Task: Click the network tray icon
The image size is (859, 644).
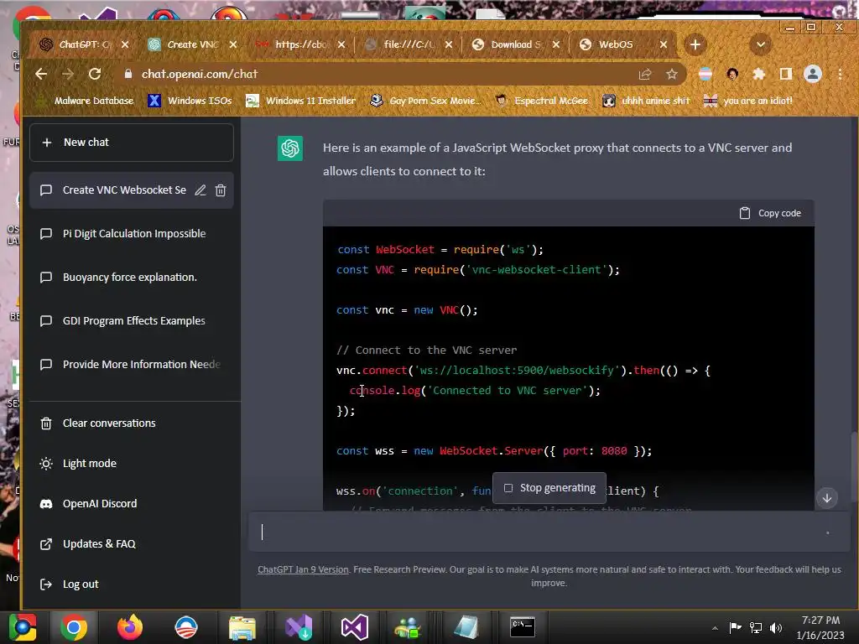Action: click(756, 627)
